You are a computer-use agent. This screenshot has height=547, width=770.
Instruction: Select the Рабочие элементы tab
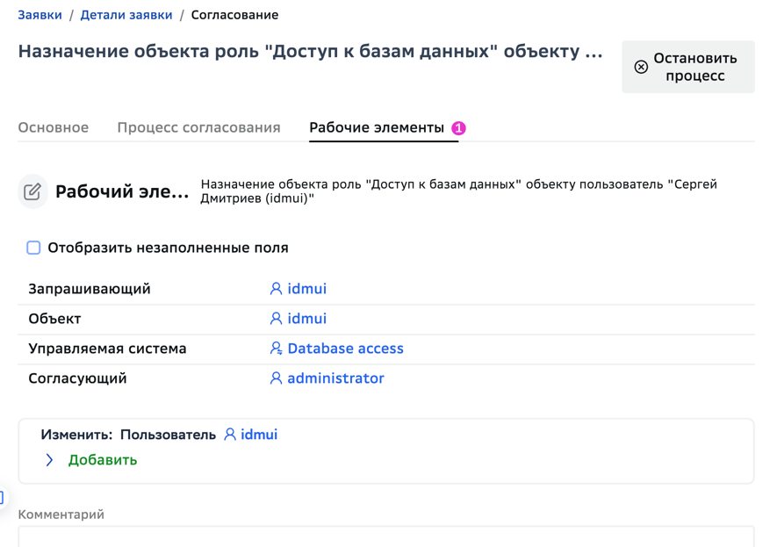click(377, 127)
